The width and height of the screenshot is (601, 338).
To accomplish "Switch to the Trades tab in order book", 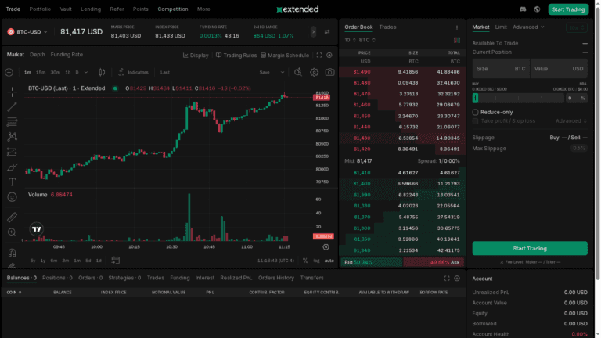I will (387, 27).
